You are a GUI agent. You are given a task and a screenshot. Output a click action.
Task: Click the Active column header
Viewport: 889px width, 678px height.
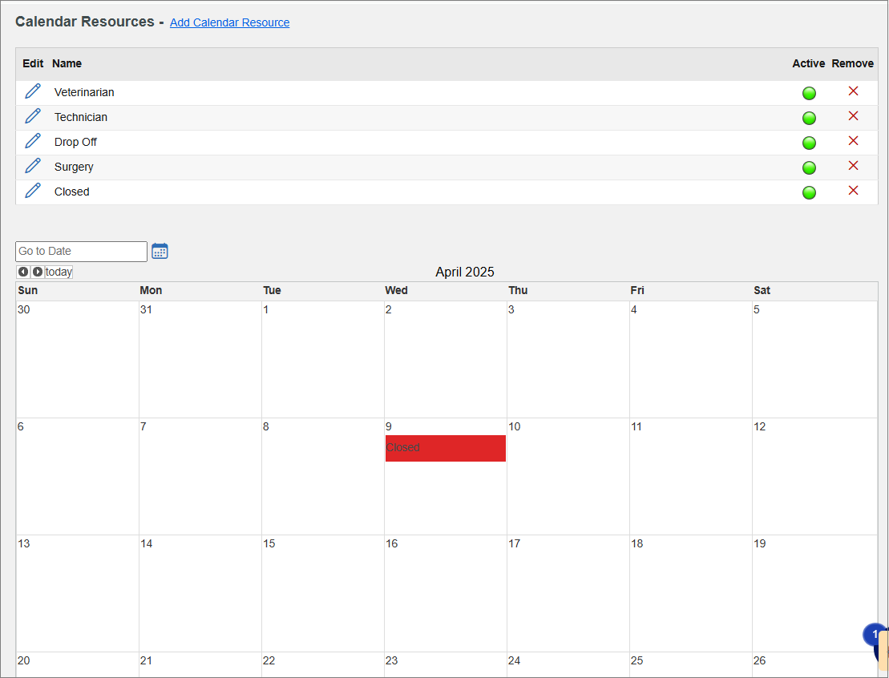[x=809, y=63]
